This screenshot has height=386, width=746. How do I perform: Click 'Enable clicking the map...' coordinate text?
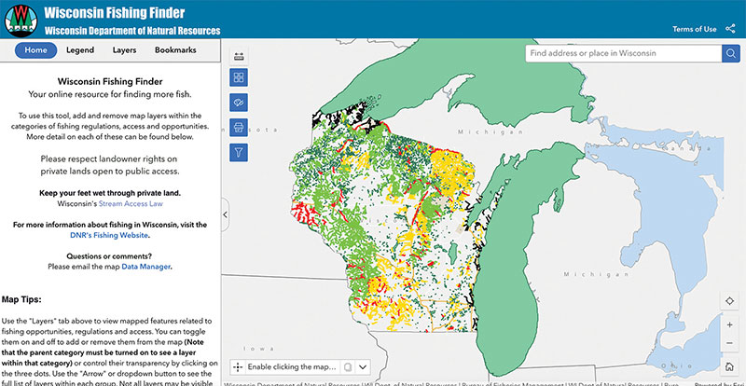(x=292, y=367)
